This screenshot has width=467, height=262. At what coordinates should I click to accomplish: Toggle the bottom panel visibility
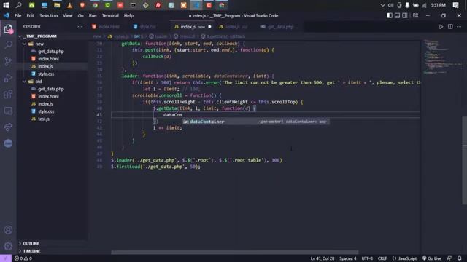tap(397, 15)
